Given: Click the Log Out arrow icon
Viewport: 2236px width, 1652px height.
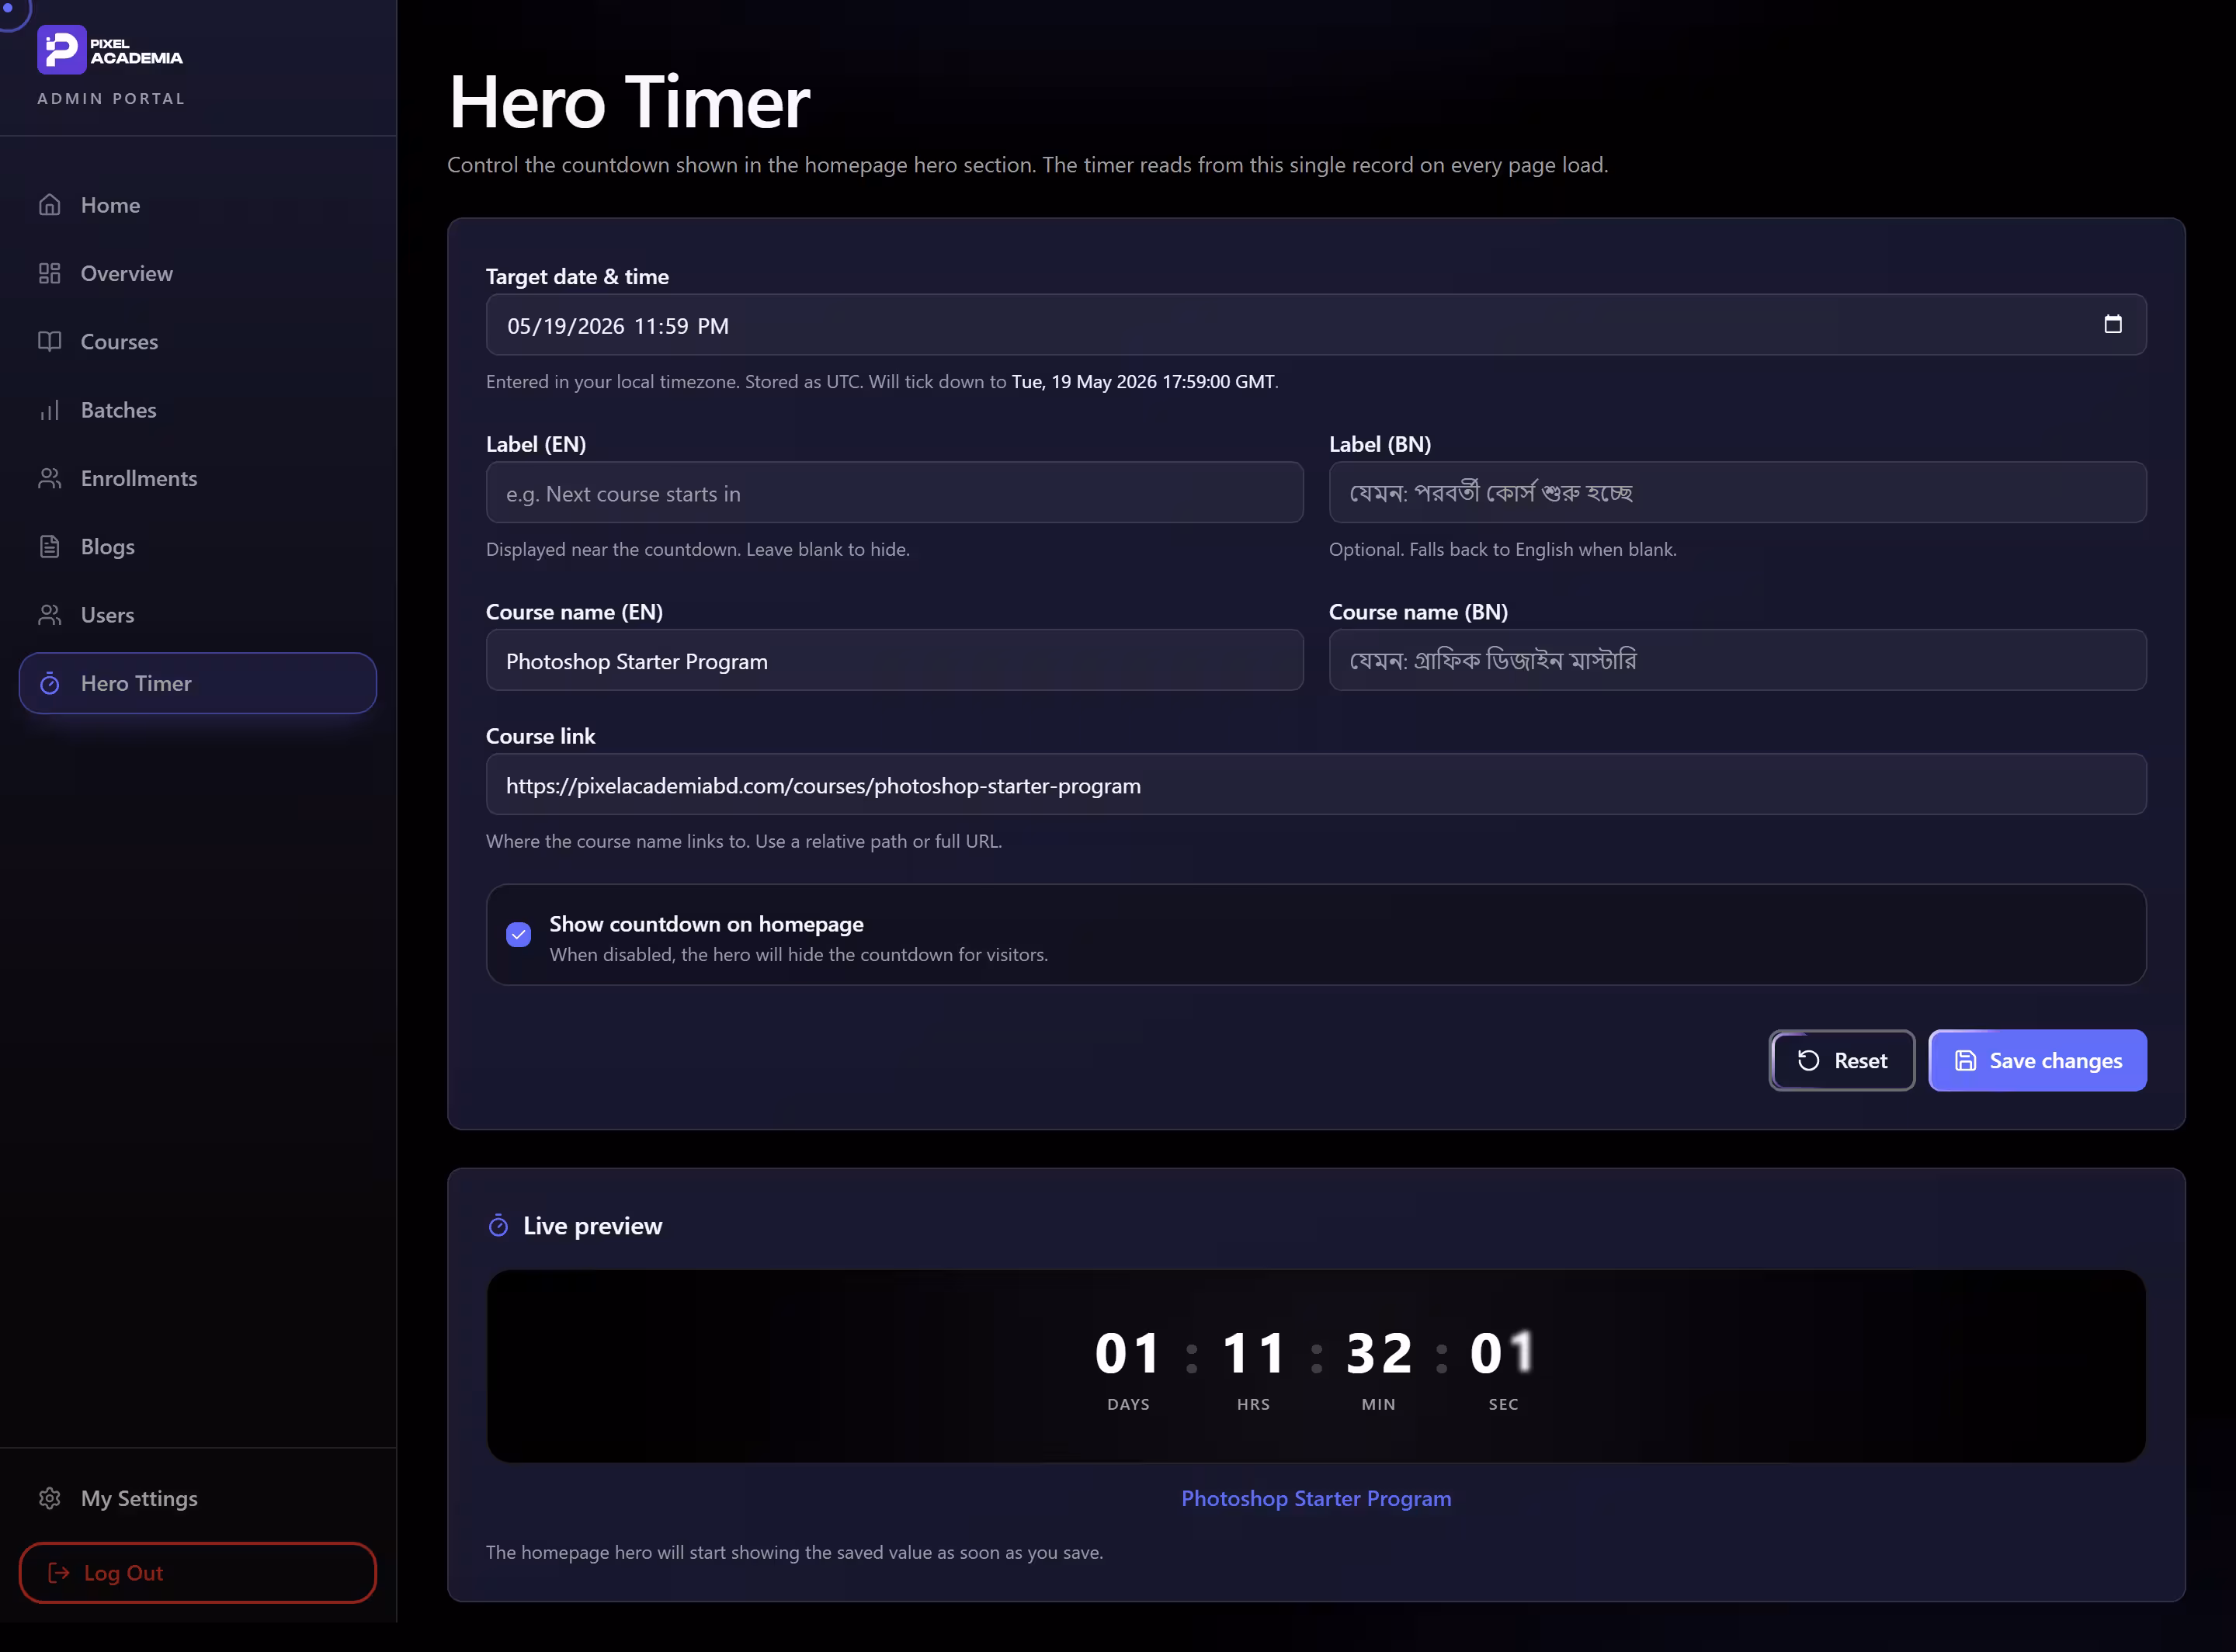Looking at the screenshot, I should coord(59,1572).
